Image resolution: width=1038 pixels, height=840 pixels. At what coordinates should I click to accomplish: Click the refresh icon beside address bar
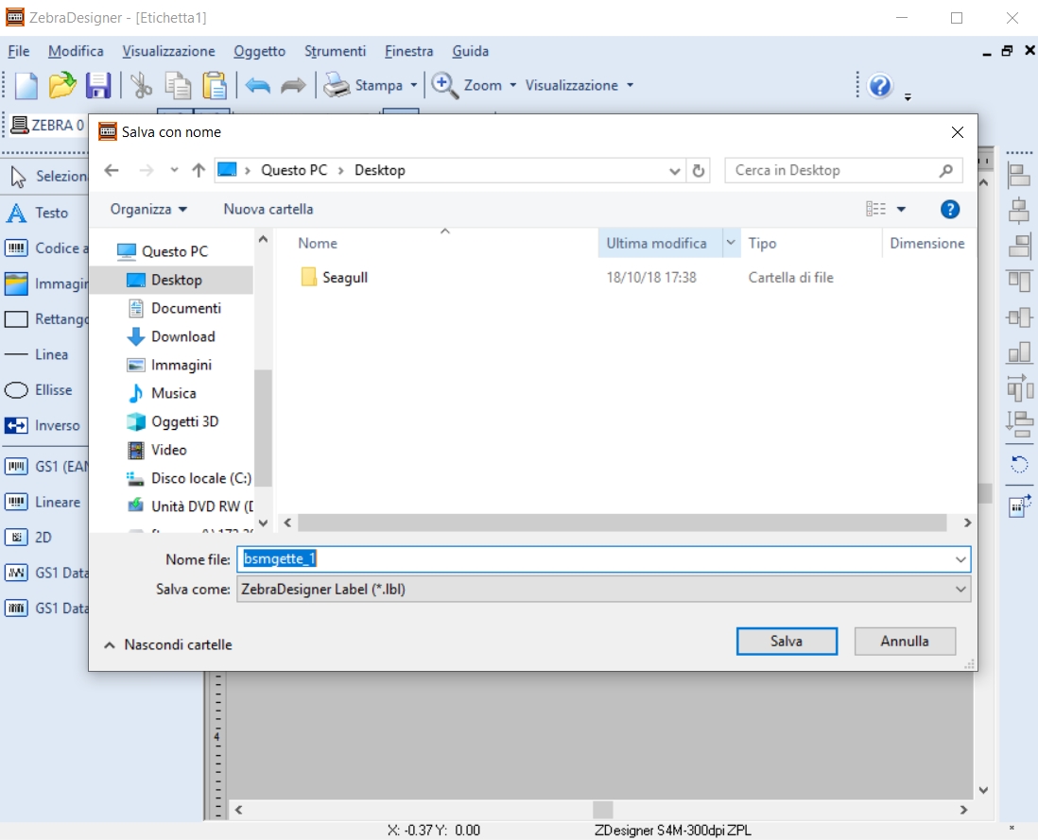pyautogui.click(x=699, y=171)
